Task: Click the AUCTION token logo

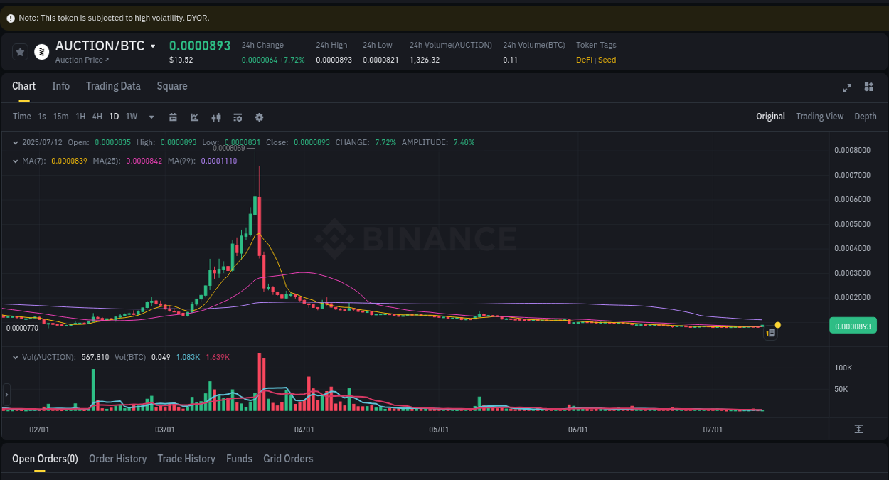Action: pyautogui.click(x=40, y=51)
